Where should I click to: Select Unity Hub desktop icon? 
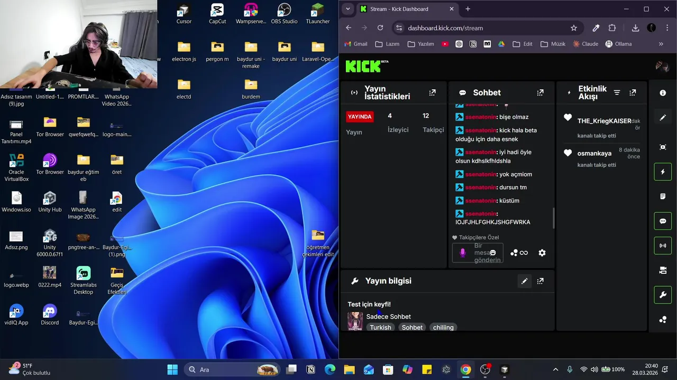pos(50,202)
